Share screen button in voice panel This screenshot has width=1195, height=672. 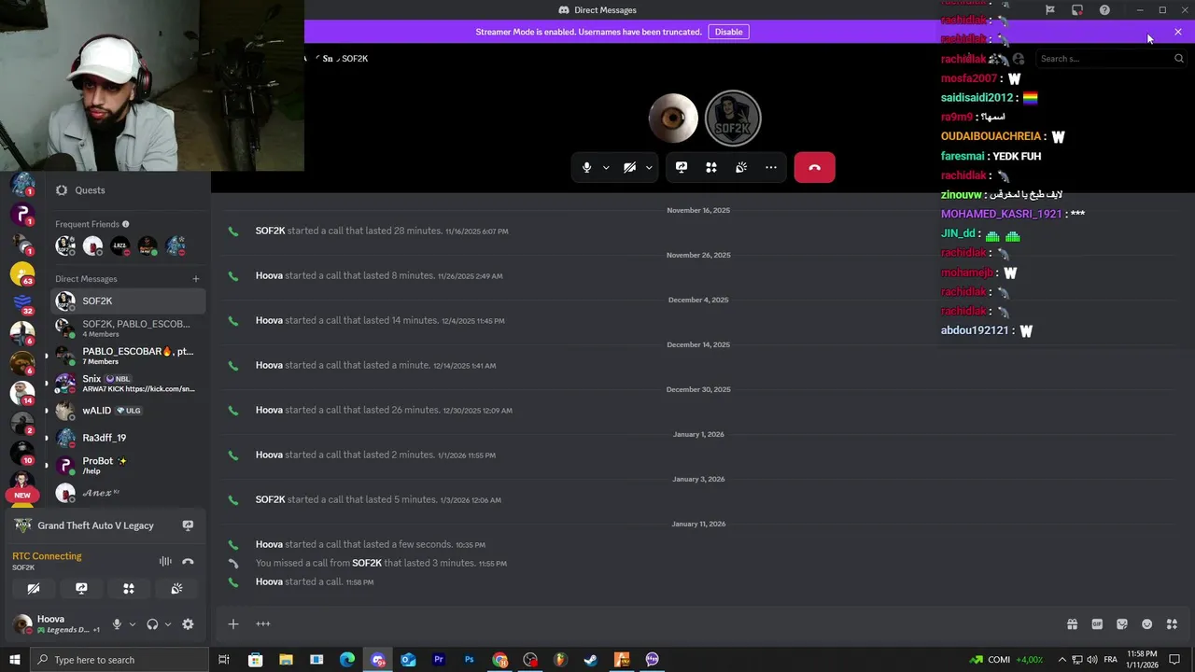pyautogui.click(x=81, y=588)
